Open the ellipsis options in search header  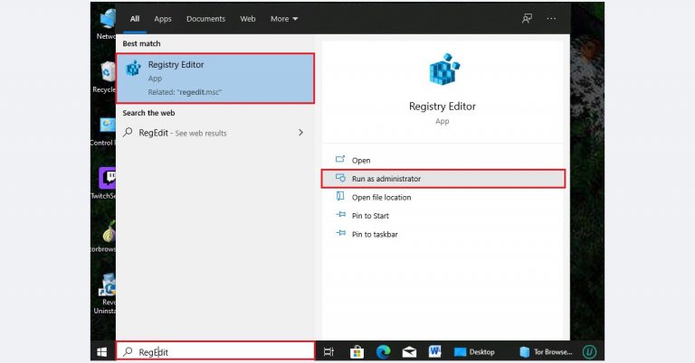(x=552, y=18)
